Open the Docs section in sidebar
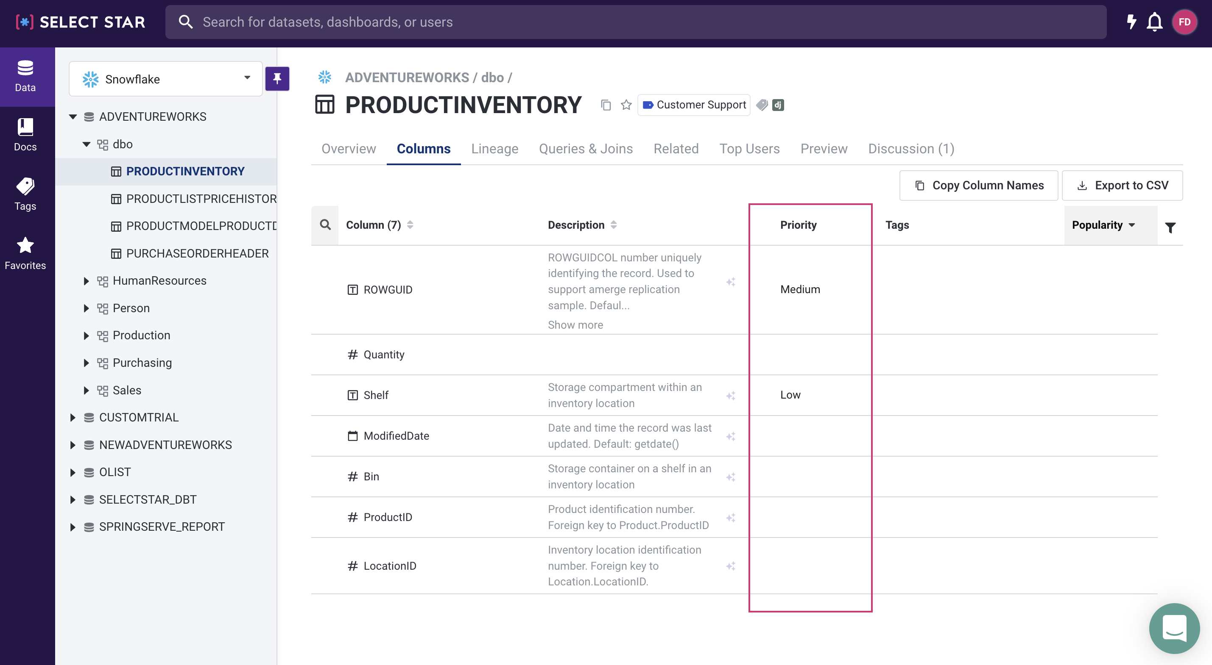This screenshot has height=665, width=1212. [25, 136]
